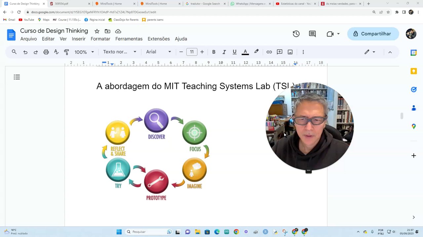Open version history clock icon
423x237 pixels.
[296, 34]
